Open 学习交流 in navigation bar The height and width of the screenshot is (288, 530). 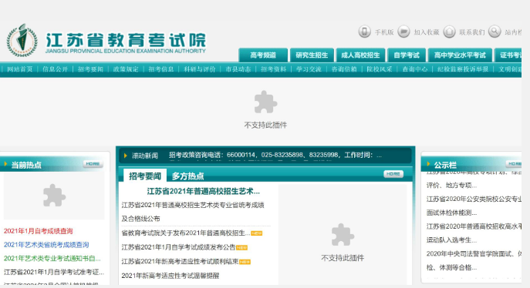pyautogui.click(x=309, y=69)
